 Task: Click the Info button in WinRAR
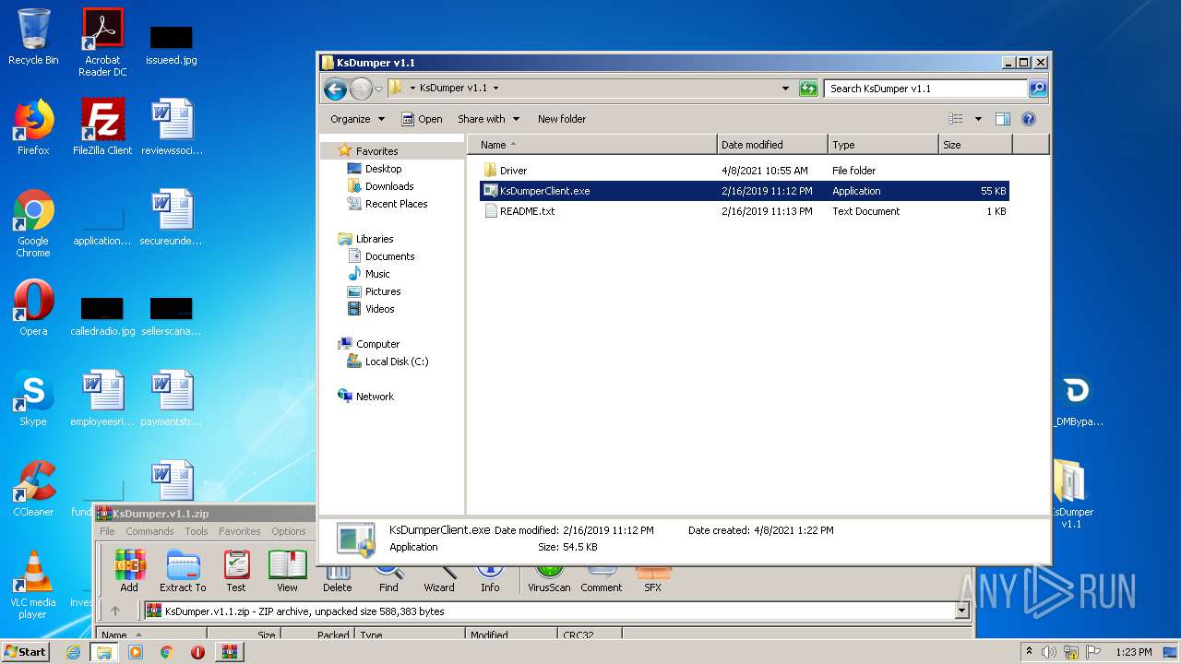point(490,578)
